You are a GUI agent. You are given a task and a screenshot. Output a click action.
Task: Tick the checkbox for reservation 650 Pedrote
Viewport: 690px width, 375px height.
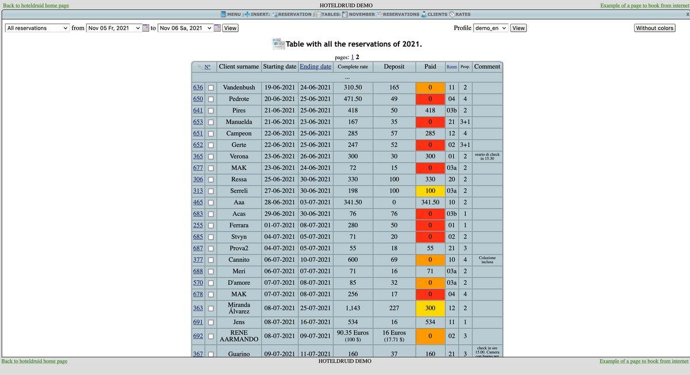coord(211,99)
